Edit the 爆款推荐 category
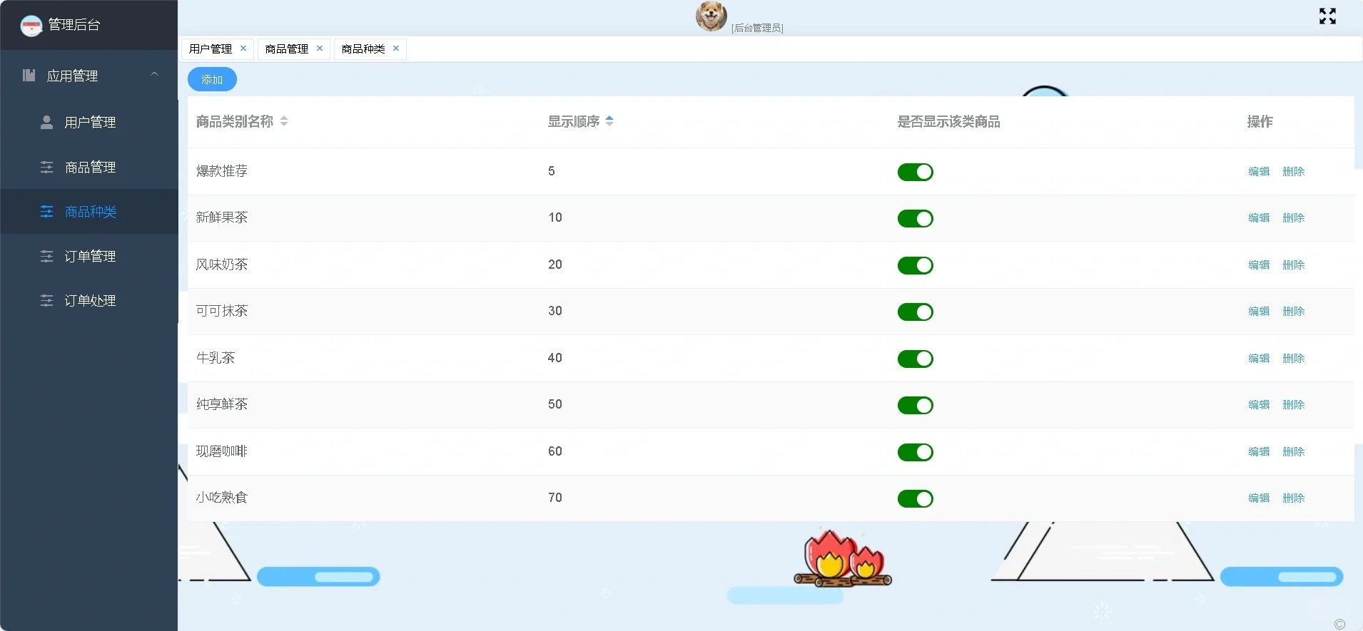This screenshot has height=631, width=1363. (1259, 171)
